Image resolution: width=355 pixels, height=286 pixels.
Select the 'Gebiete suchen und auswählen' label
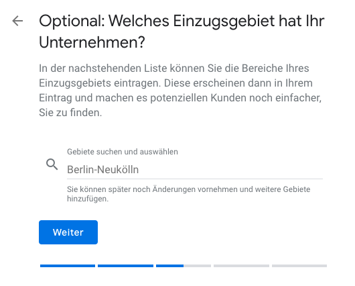point(123,152)
